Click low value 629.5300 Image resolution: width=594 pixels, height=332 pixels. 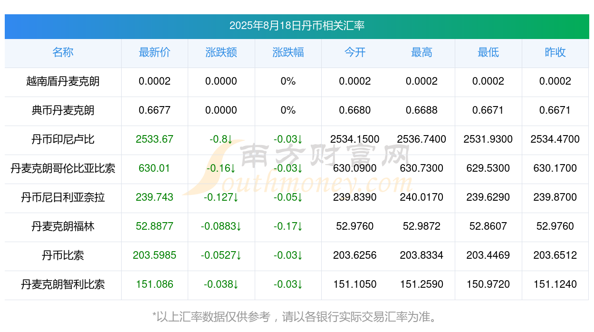[488, 168]
